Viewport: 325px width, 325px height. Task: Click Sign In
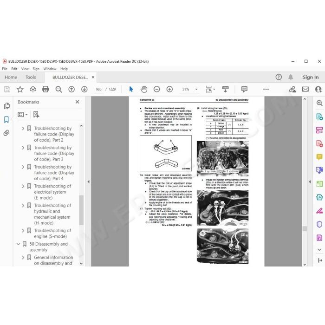pyautogui.click(x=310, y=78)
